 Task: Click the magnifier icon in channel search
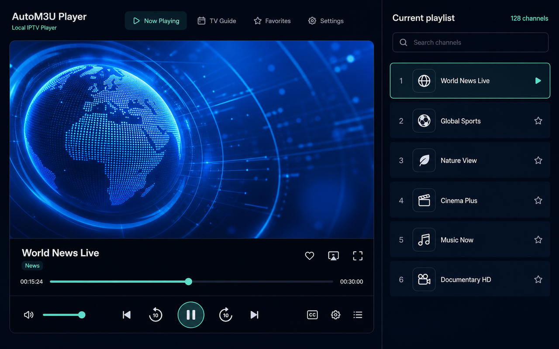[404, 42]
